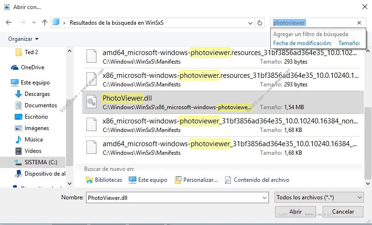Add Tamaño search filter
This screenshot has width=372, height=225.
(x=349, y=43)
